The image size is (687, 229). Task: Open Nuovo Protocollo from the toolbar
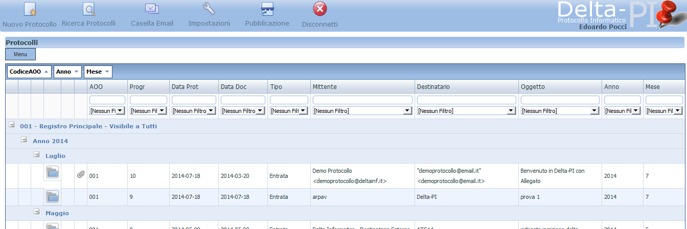(x=30, y=15)
